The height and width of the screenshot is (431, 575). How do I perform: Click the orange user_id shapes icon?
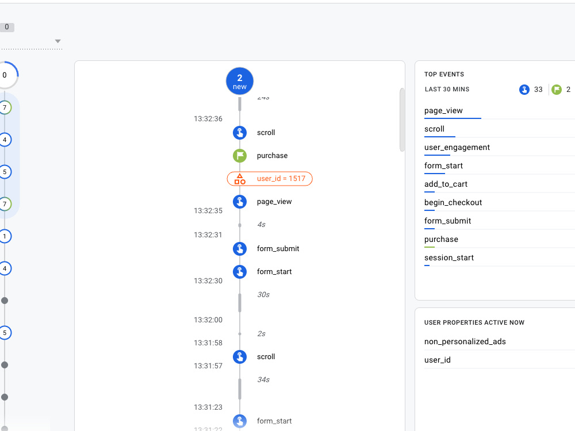pos(239,179)
